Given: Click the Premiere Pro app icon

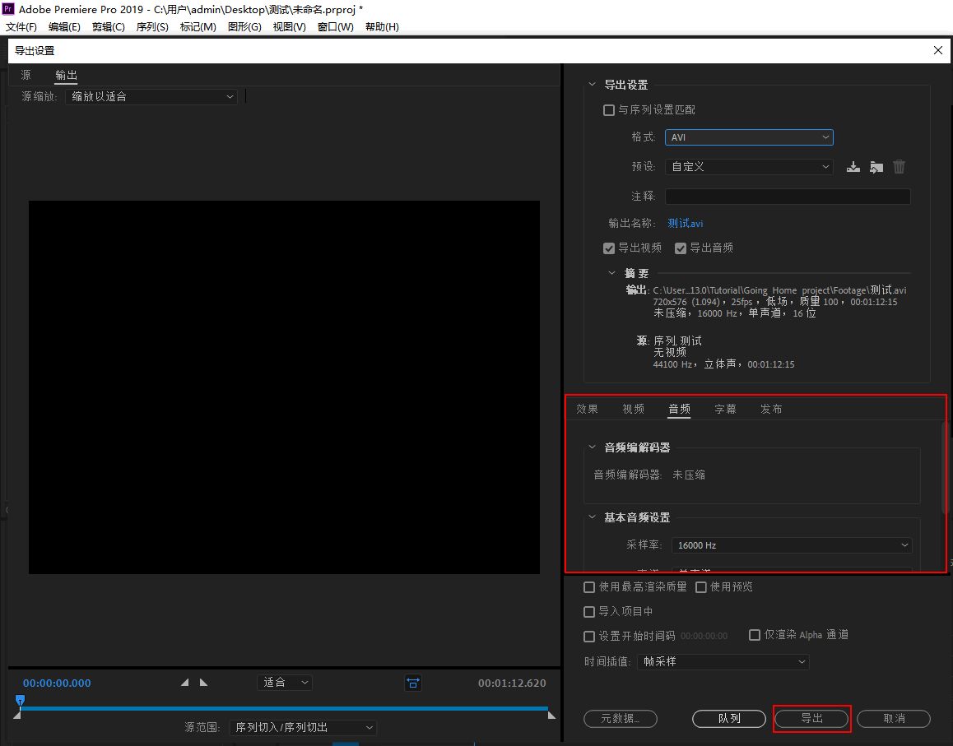Looking at the screenshot, I should 8,8.
